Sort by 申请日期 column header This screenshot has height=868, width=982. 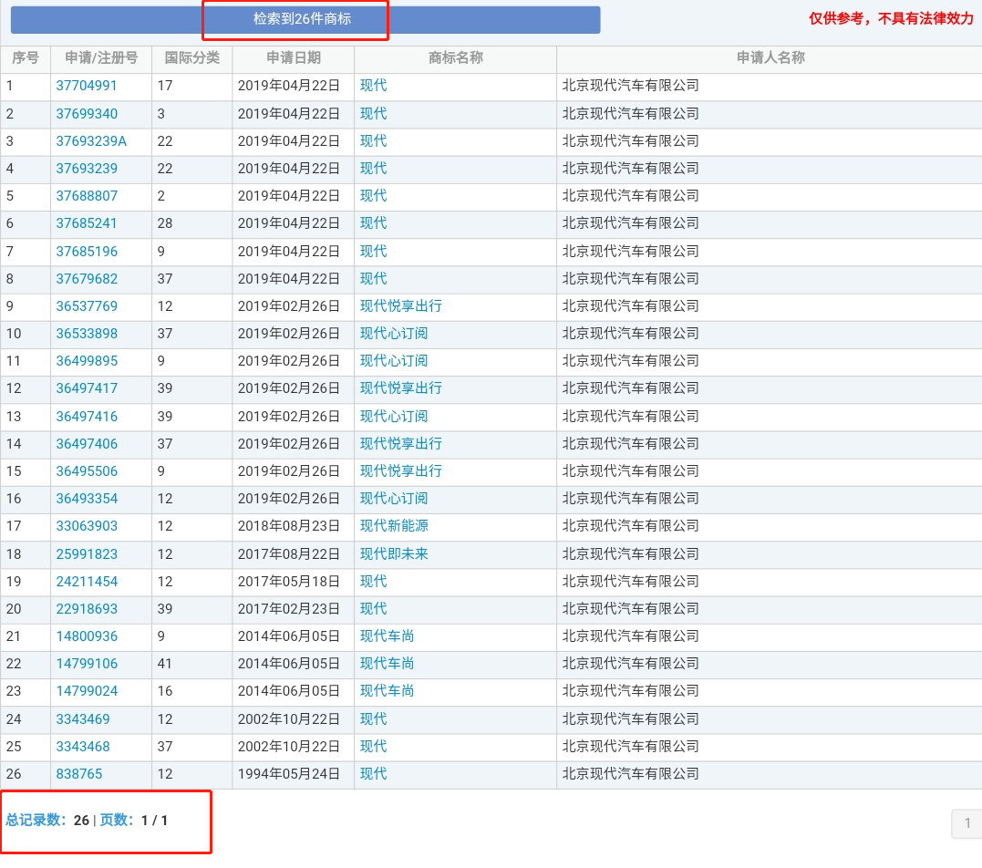point(293,58)
